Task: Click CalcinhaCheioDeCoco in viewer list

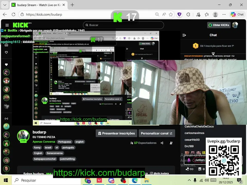Action: tap(199, 126)
